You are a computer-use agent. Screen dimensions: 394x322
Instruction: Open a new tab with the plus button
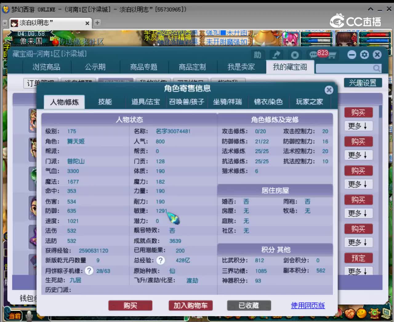coord(97,22)
